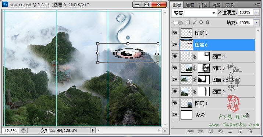This screenshot has width=263, height=137.
Task: Select the 图层 5 layer row
Action: pyautogui.click(x=213, y=33)
